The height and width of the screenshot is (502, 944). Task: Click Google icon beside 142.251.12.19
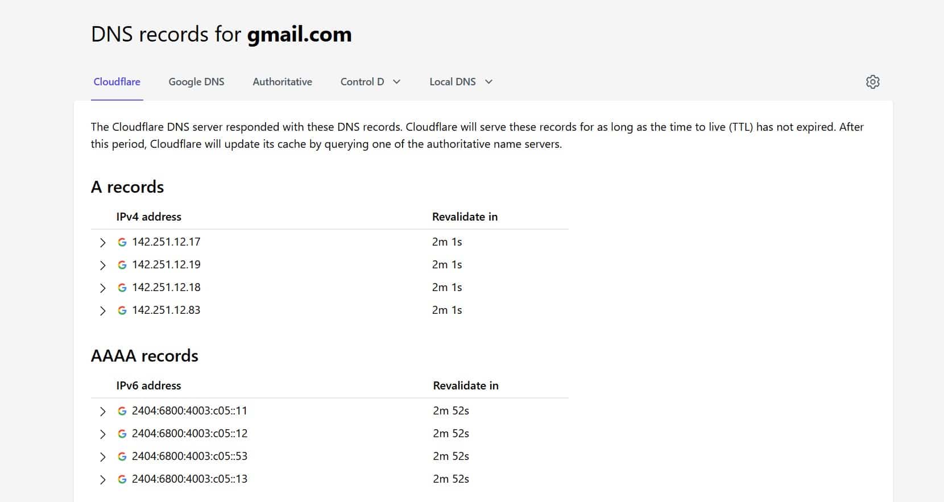[x=122, y=265]
